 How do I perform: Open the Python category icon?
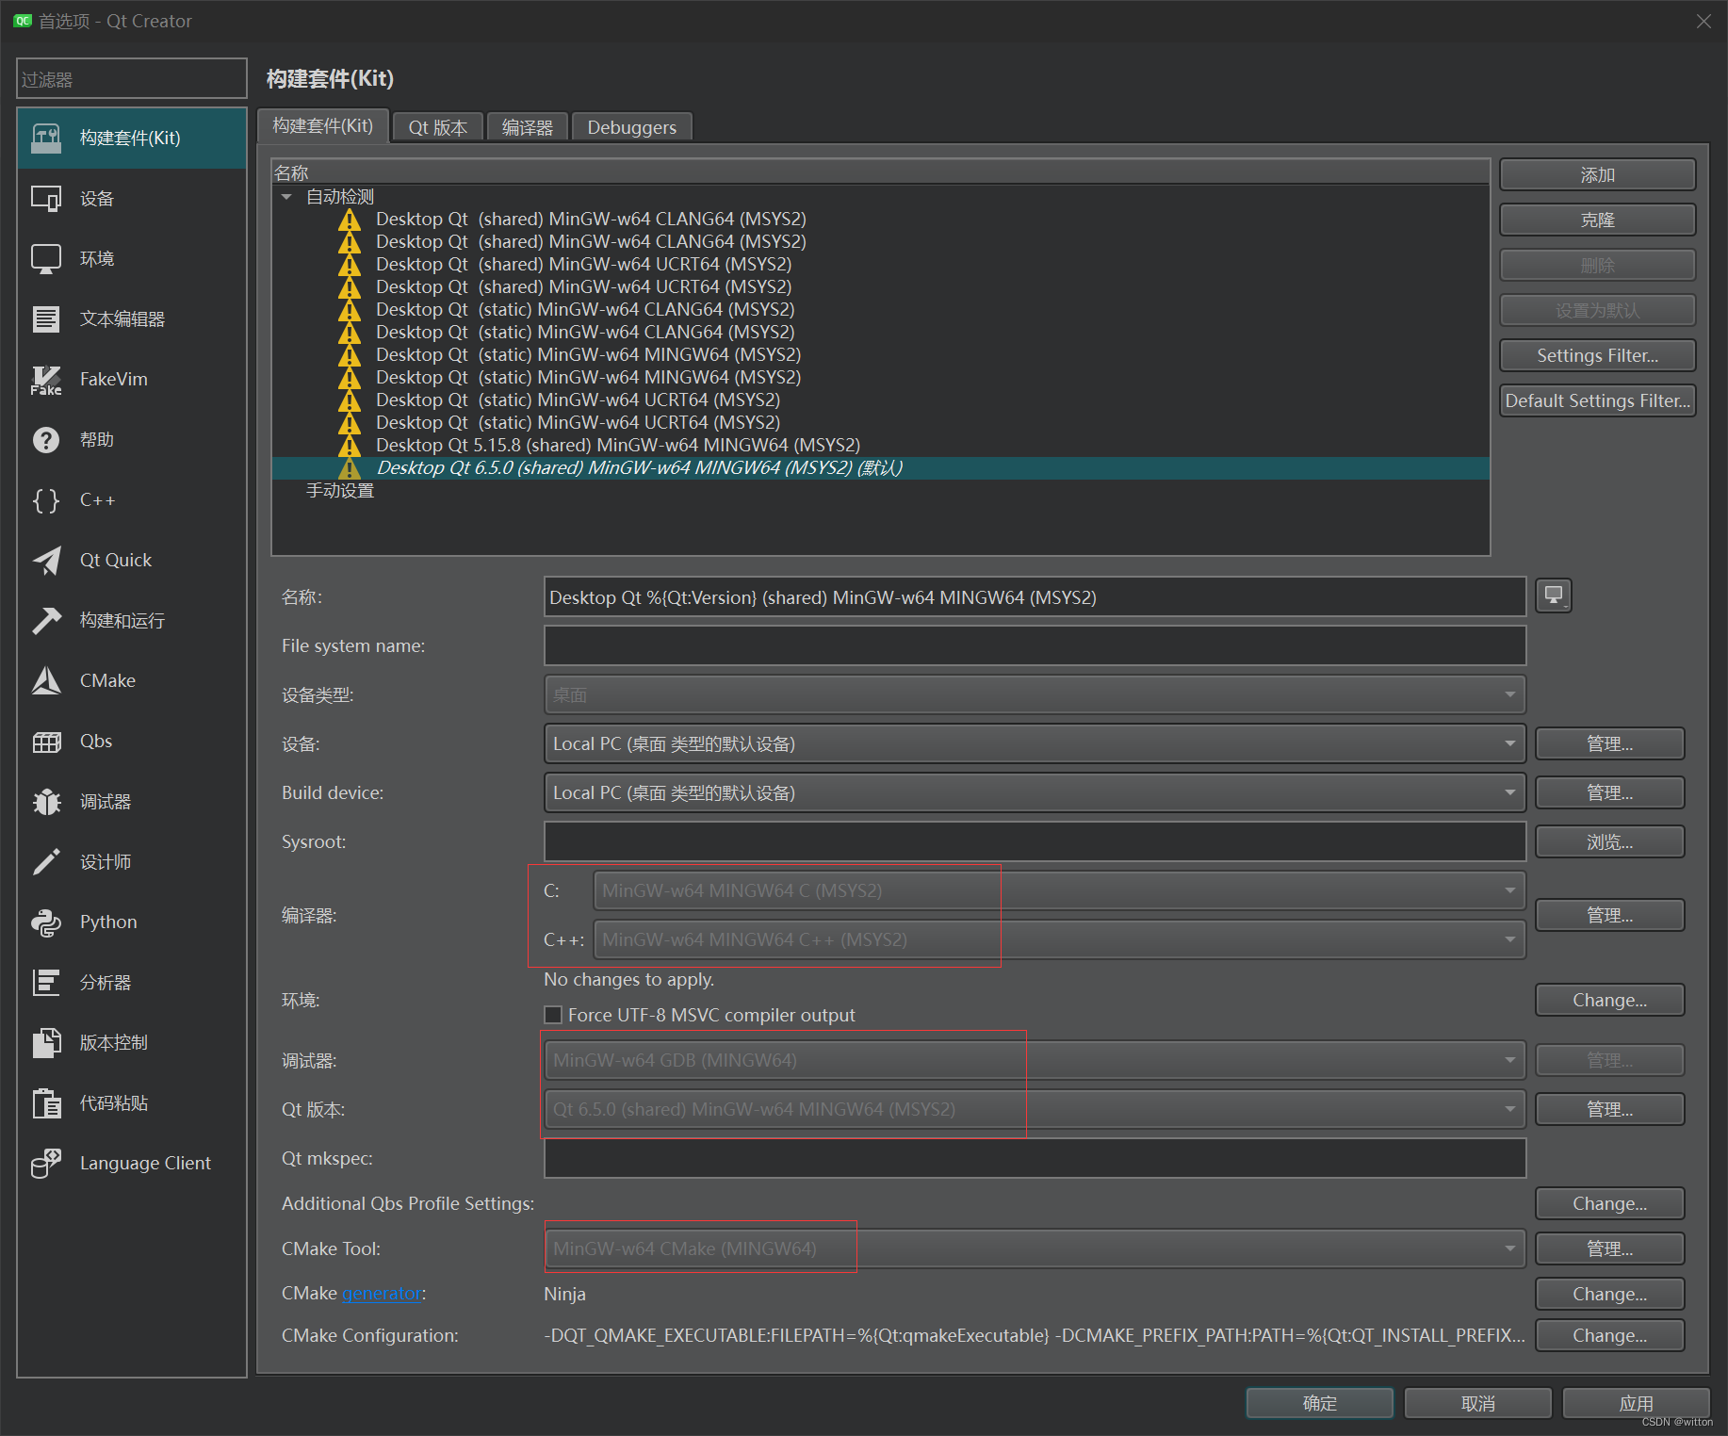(46, 922)
